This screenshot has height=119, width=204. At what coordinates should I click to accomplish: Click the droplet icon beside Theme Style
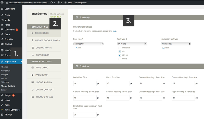[32, 33]
